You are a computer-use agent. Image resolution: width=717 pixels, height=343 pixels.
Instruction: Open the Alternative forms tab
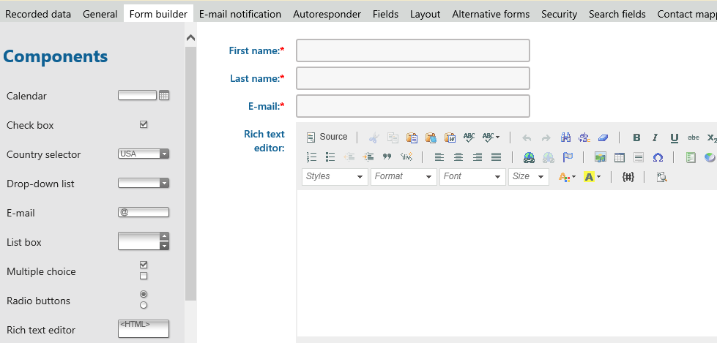click(x=491, y=14)
